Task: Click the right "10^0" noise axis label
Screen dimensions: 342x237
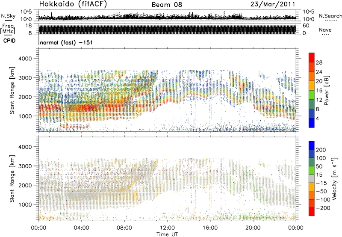Action: (x=309, y=19)
